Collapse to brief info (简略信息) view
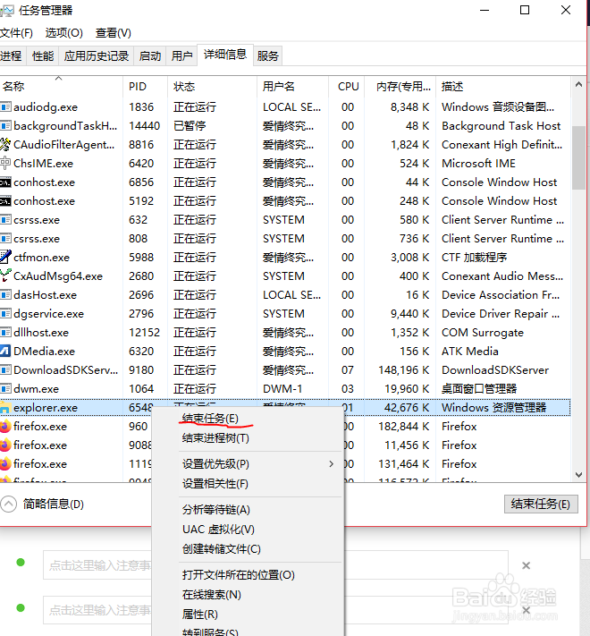 pos(9,505)
